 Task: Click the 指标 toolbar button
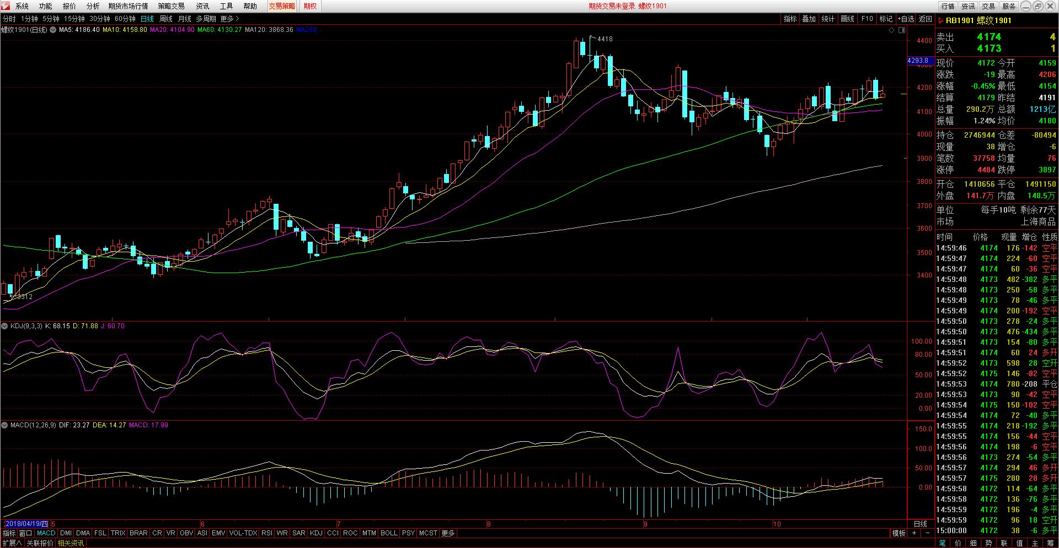click(x=790, y=19)
